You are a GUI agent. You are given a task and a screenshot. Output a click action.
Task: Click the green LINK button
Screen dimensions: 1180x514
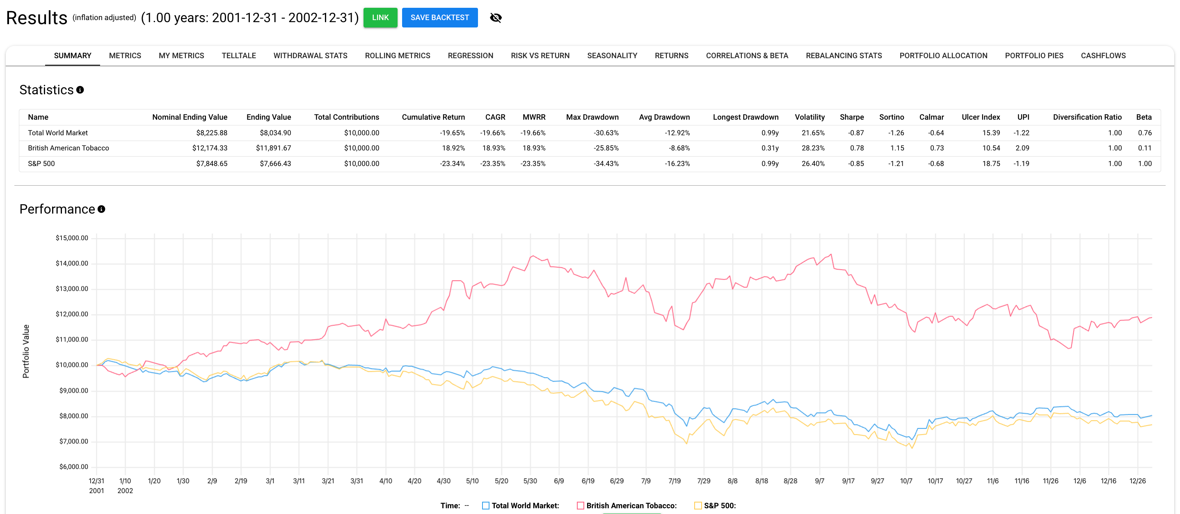380,17
